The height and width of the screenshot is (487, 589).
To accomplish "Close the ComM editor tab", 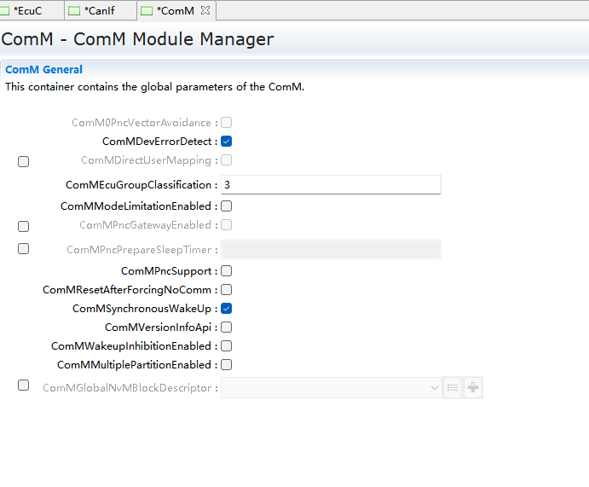I will 205,10.
